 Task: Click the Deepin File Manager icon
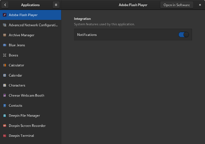pyautogui.click(x=4, y=116)
